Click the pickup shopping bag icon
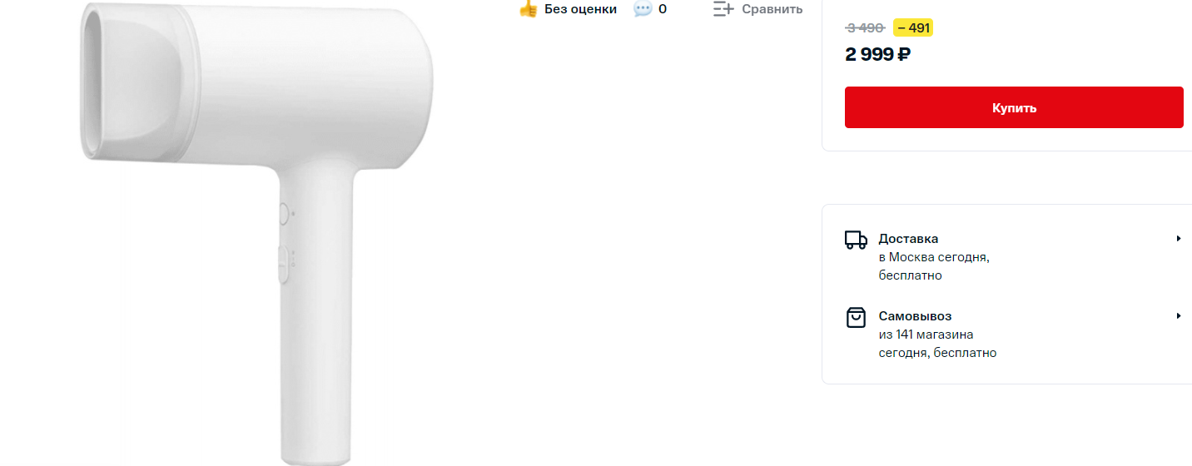1192x466 pixels. pyautogui.click(x=856, y=317)
